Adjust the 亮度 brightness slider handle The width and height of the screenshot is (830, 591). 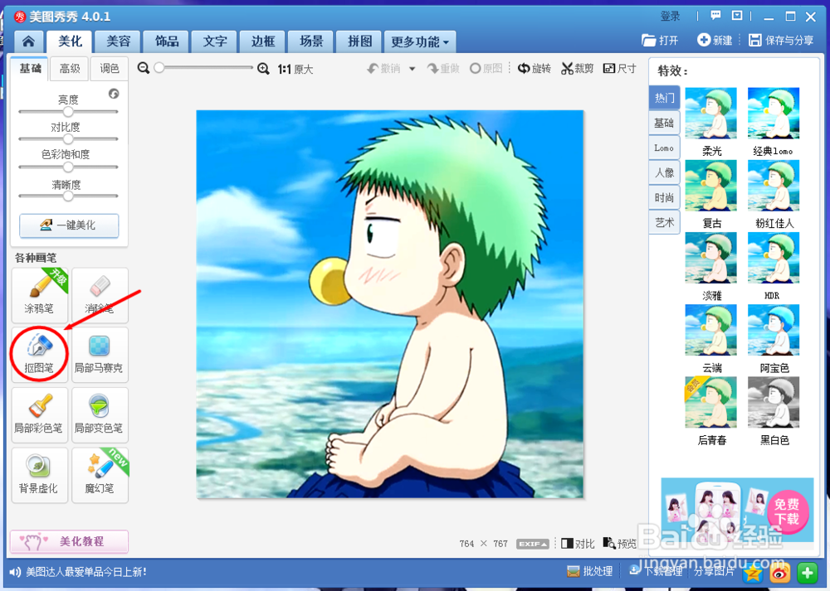point(68,112)
